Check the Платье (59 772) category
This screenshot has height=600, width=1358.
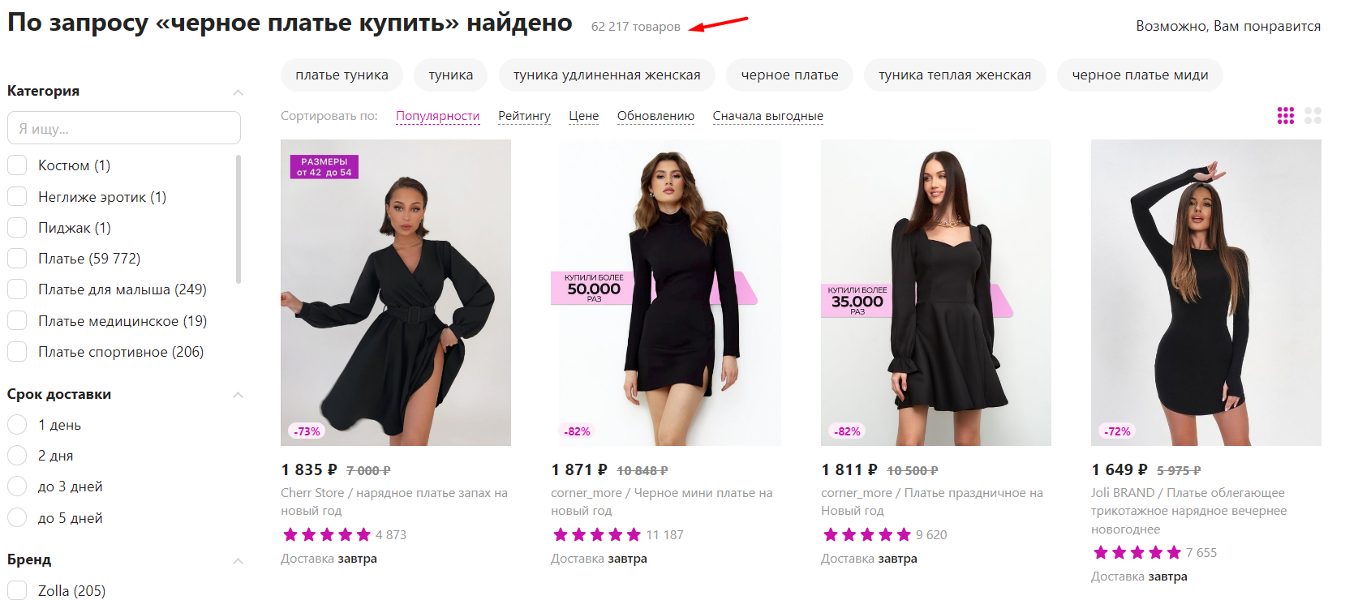point(18,259)
